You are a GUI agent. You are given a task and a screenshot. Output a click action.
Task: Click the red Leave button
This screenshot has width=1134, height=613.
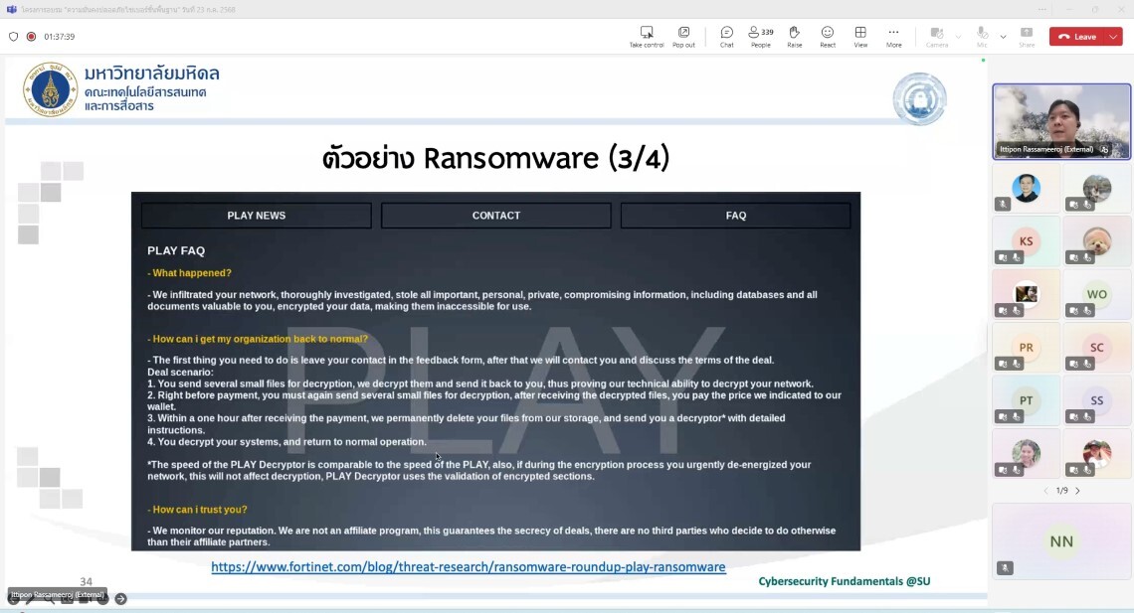1076,37
